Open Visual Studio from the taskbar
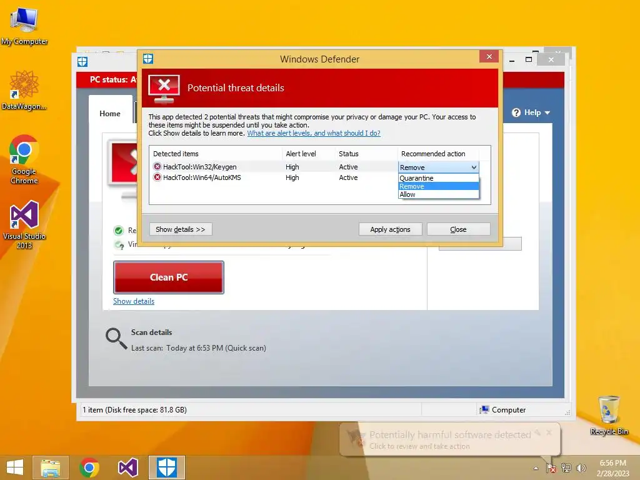640x480 pixels. click(x=127, y=467)
